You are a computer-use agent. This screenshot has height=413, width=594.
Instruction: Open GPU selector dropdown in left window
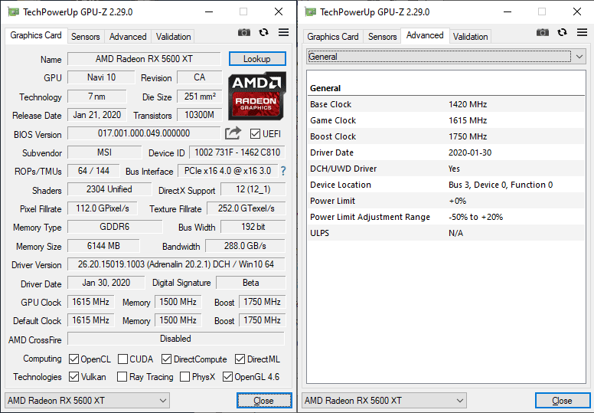point(87,401)
